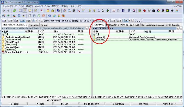Click the forward arrow toolbar icon
The height and width of the screenshot is (107, 184).
point(8,11)
